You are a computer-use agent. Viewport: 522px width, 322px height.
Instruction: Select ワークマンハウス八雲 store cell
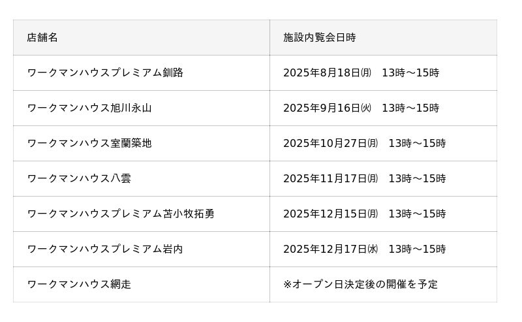pos(79,178)
